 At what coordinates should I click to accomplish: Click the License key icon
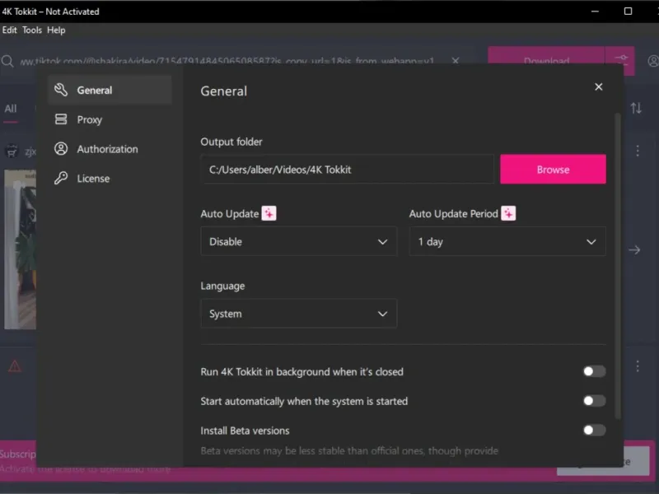click(61, 179)
